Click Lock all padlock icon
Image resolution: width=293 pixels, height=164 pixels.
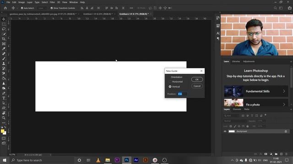tap(247, 126)
